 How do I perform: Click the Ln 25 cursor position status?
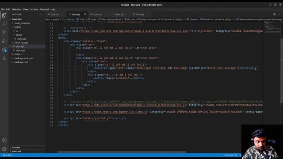coord(230,155)
